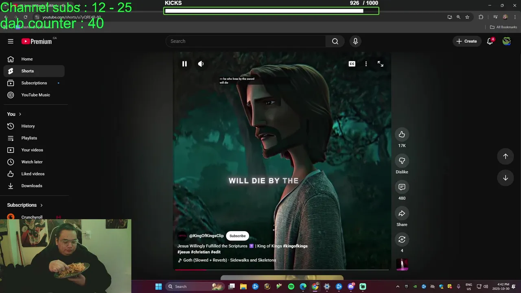Open the #jesus hashtag
The image size is (521, 293).
point(184,252)
